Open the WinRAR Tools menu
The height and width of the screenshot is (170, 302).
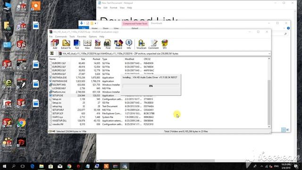click(72, 37)
